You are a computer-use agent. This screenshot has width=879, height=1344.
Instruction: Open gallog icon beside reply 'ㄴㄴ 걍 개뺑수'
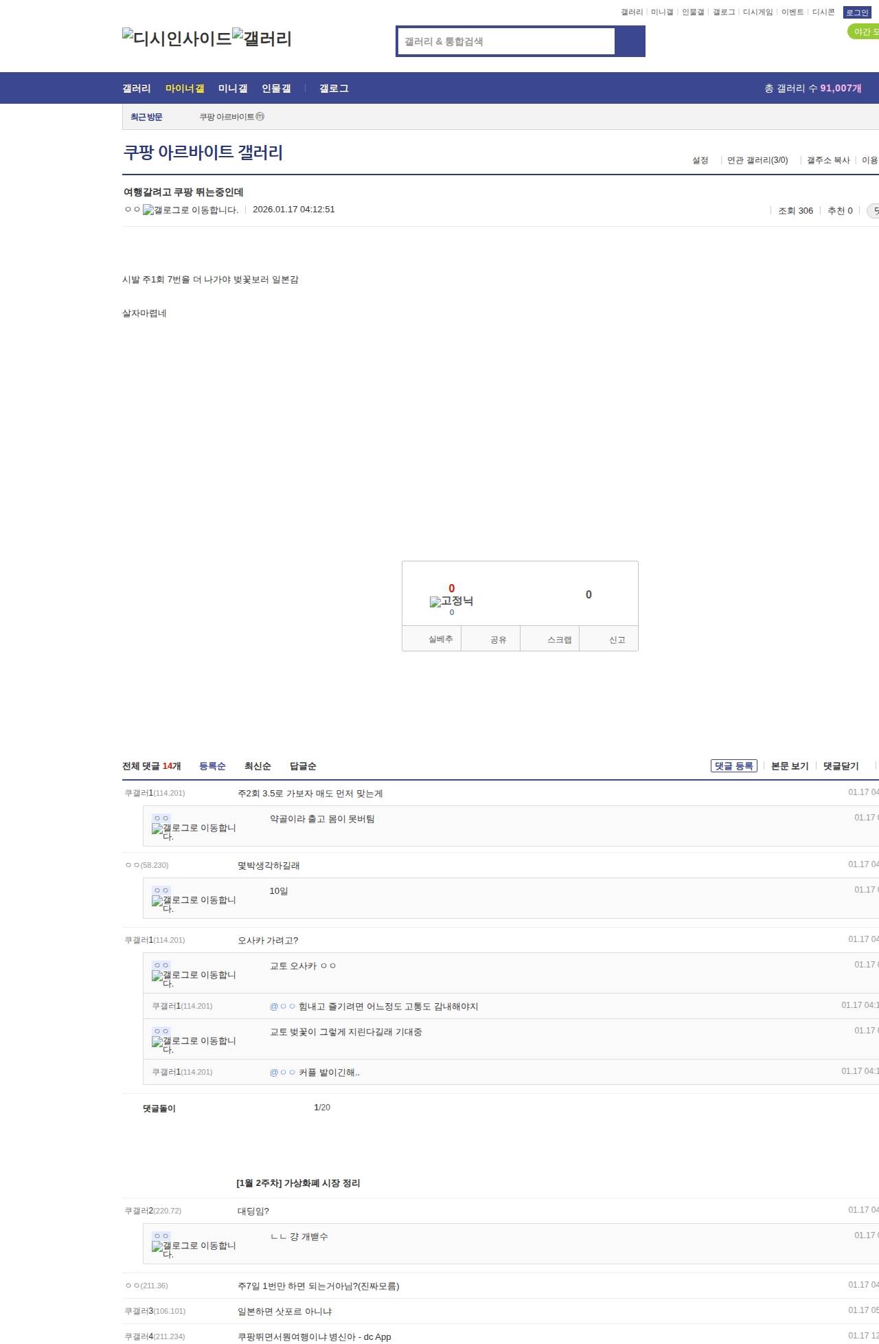pyautogui.click(x=194, y=1250)
